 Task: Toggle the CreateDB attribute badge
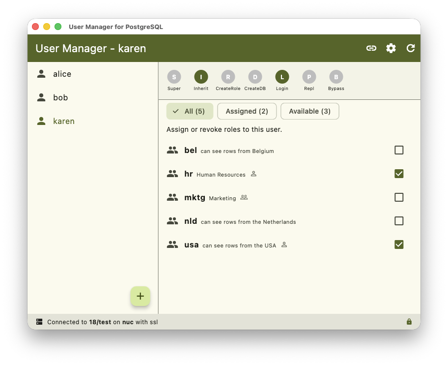(x=255, y=77)
